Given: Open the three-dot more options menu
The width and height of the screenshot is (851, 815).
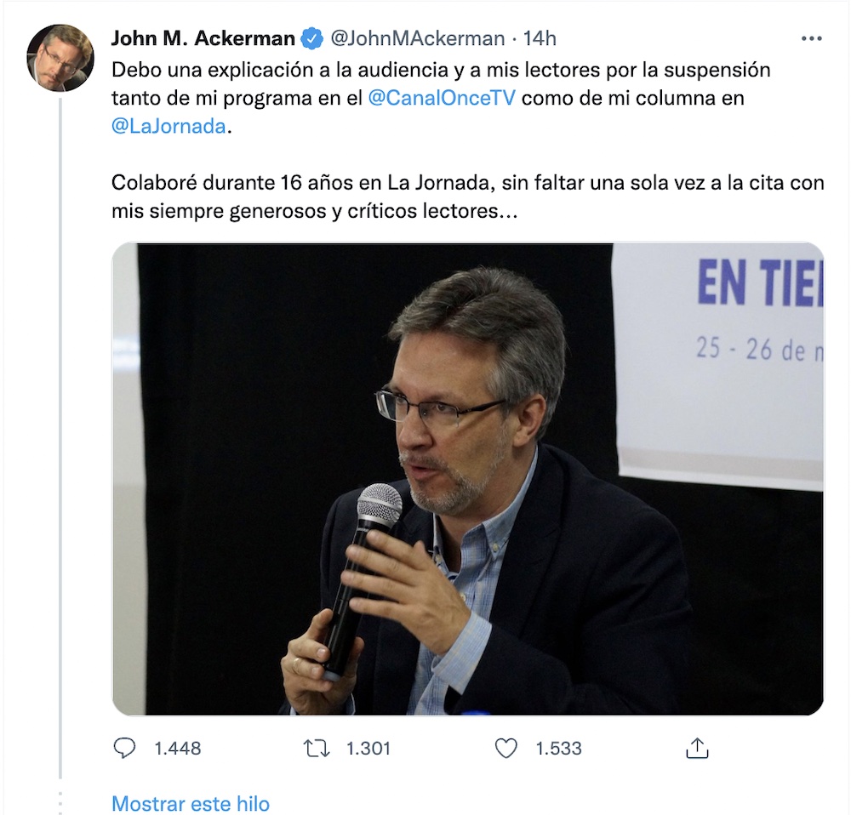Looking at the screenshot, I should 811,38.
